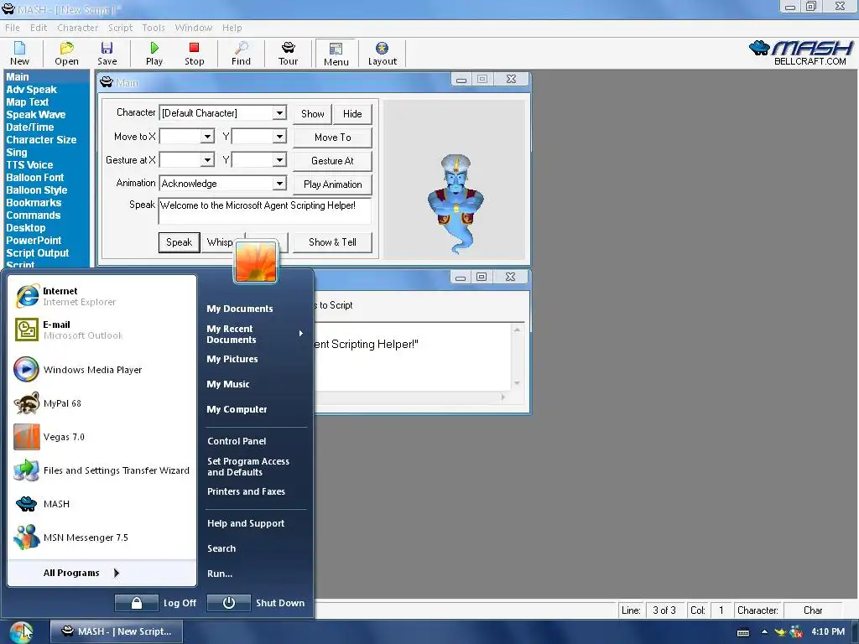Click in the Speak text field
This screenshot has height=644, width=859.
[264, 210]
